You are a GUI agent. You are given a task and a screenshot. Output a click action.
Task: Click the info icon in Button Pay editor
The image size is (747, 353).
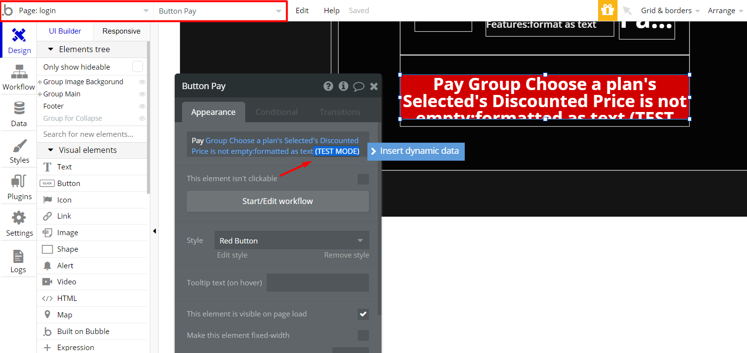pos(344,86)
